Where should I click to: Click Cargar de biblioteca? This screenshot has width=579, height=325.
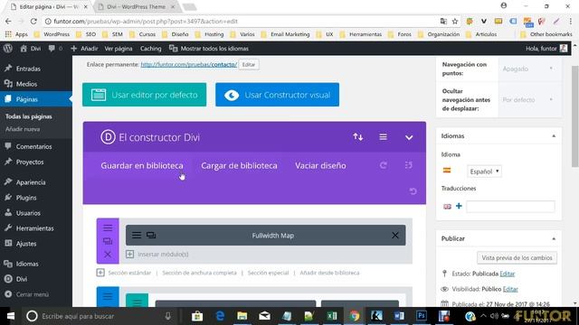[239, 165]
